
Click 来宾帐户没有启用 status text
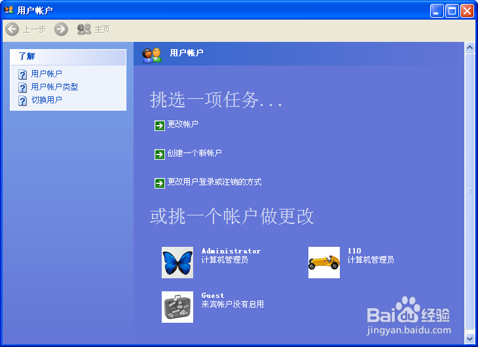tap(232, 304)
